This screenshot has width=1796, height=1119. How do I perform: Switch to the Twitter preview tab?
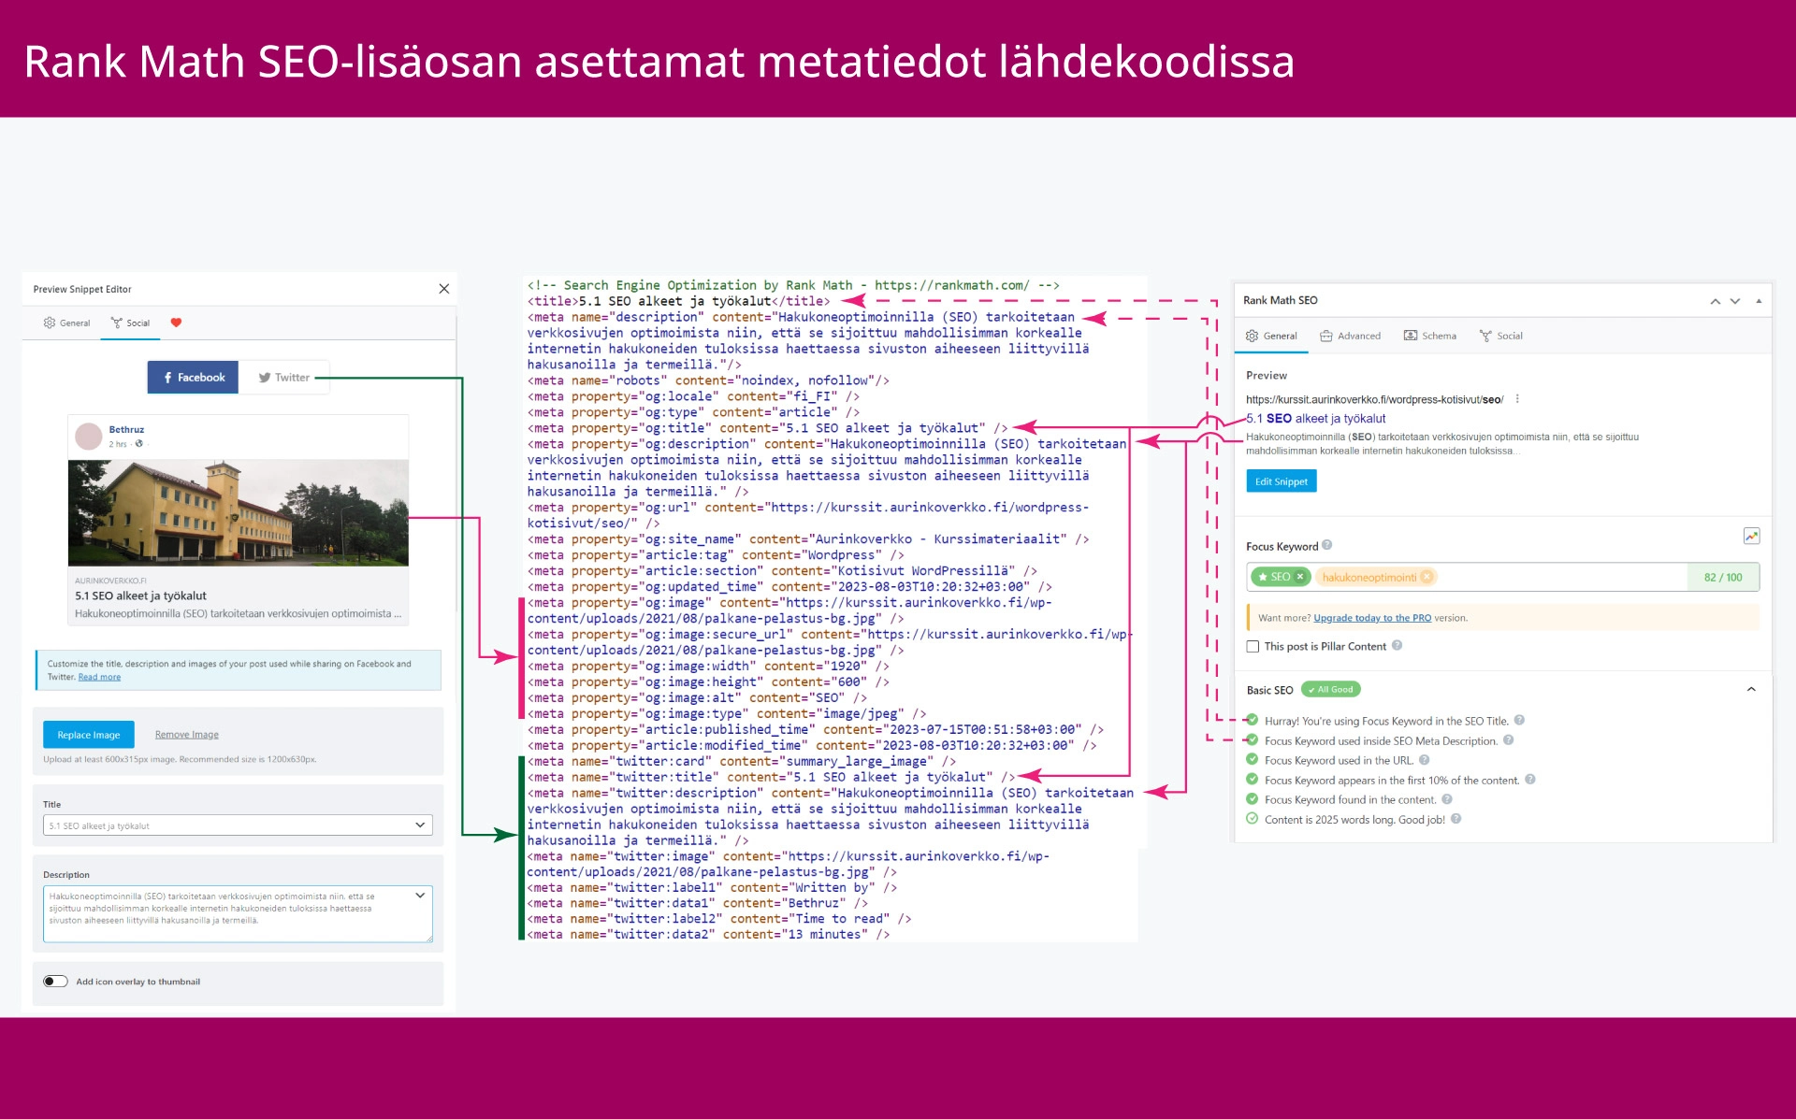[x=284, y=378]
